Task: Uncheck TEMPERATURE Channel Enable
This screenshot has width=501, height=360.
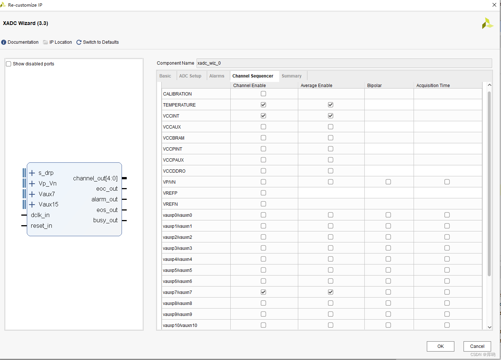Action: click(x=263, y=105)
